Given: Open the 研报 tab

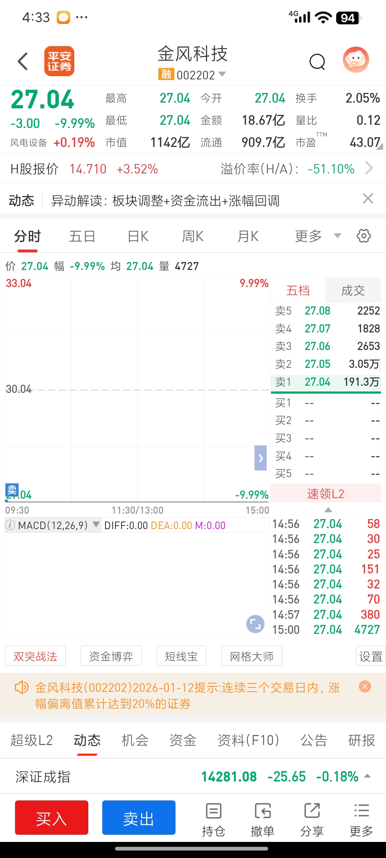Looking at the screenshot, I should (x=362, y=740).
